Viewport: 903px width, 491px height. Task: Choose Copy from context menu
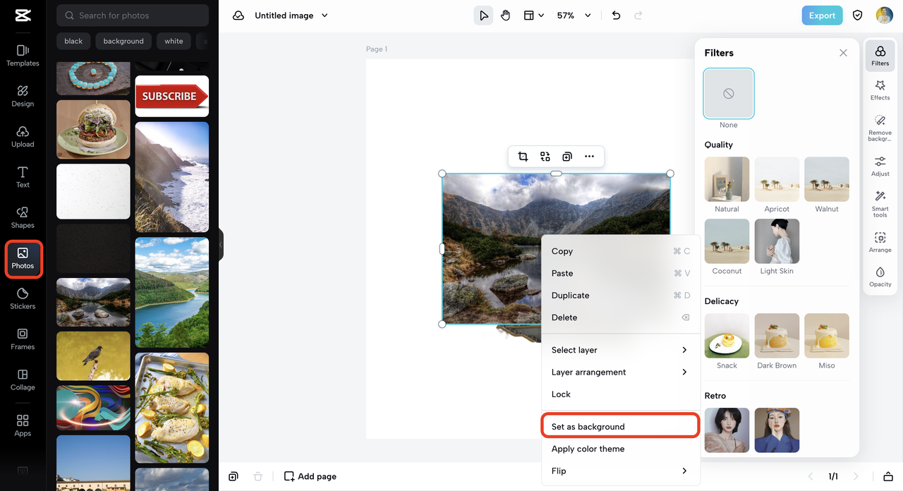(620, 251)
